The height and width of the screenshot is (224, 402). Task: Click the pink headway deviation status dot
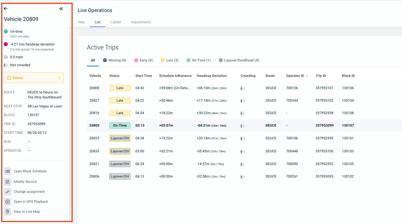click(x=6, y=44)
